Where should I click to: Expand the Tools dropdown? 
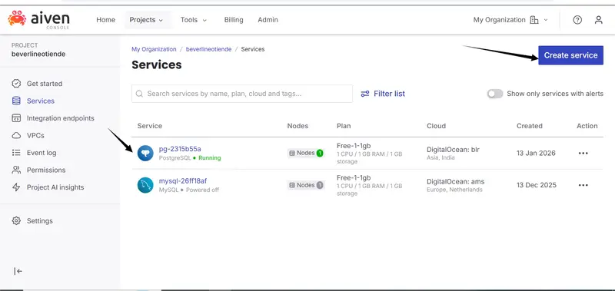click(194, 20)
